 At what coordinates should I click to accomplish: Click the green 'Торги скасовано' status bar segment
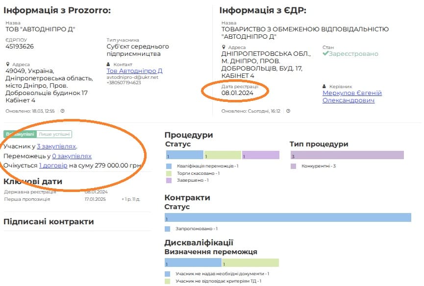click(x=223, y=155)
